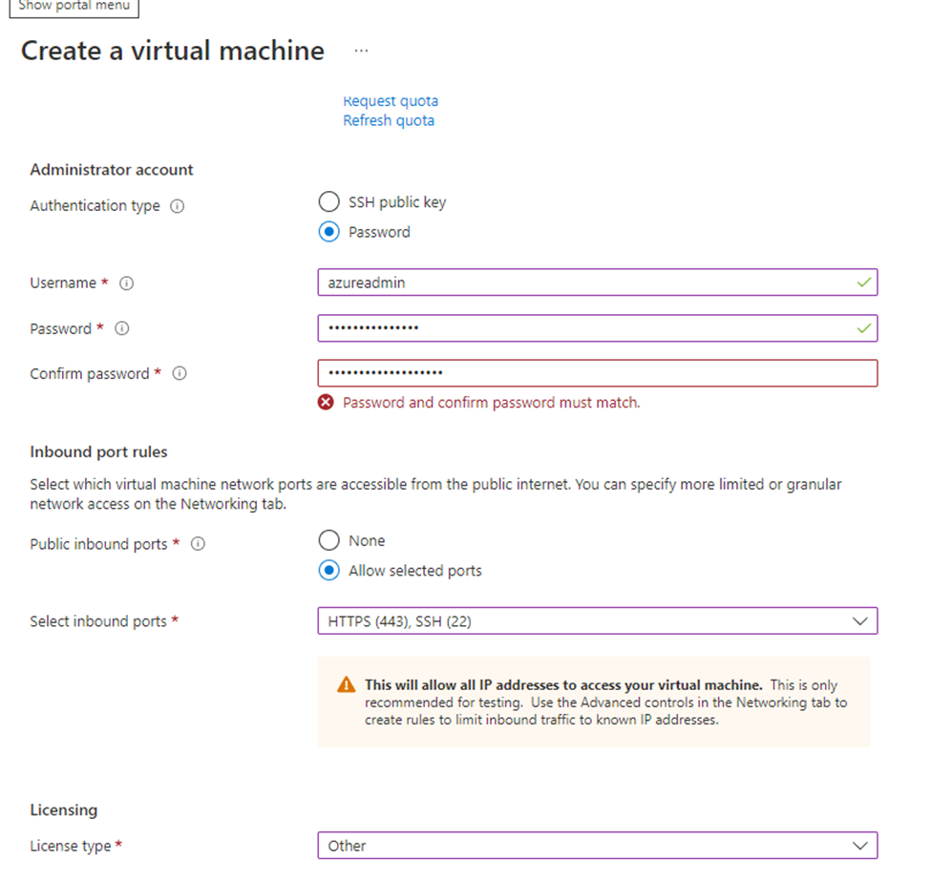Click the Show portal menu button
This screenshot has height=881, width=931.
coord(73,5)
